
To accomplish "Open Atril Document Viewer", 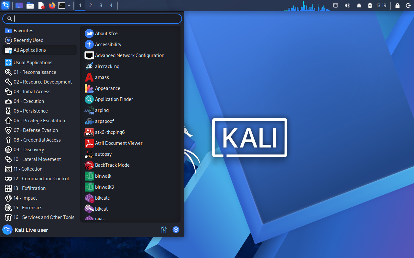I will point(130,143).
